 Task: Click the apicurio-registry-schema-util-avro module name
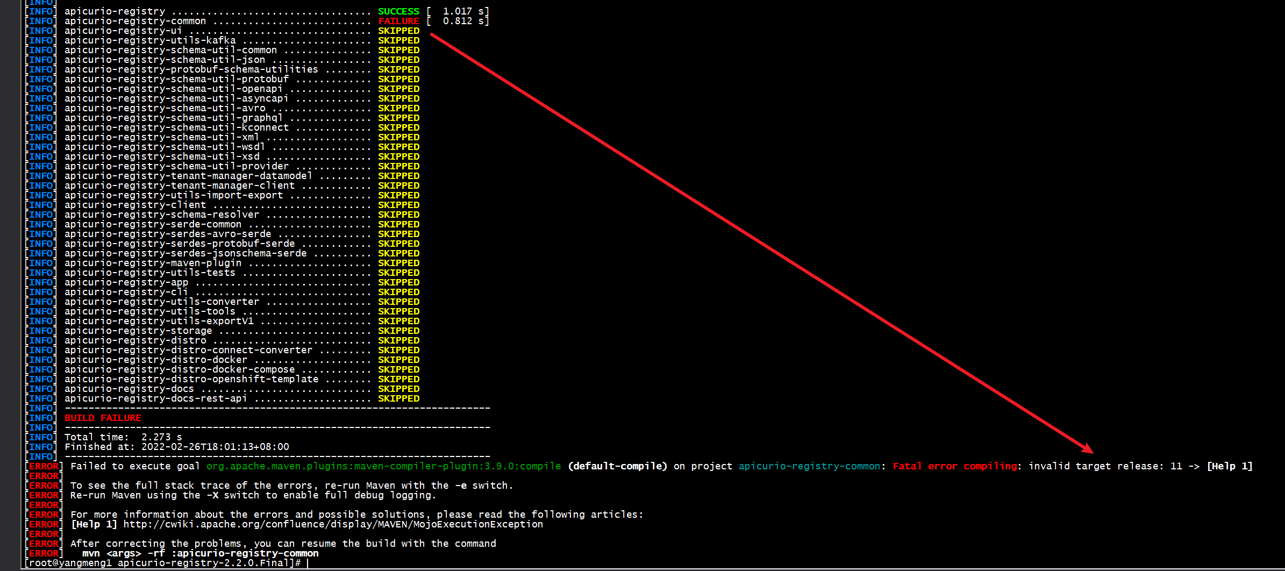pyautogui.click(x=165, y=108)
